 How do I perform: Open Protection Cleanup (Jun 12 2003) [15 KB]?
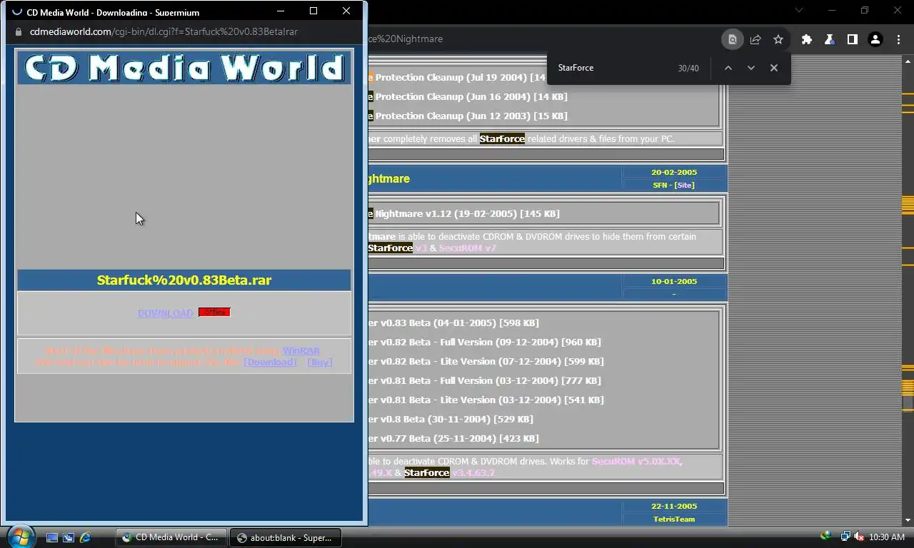coord(468,116)
